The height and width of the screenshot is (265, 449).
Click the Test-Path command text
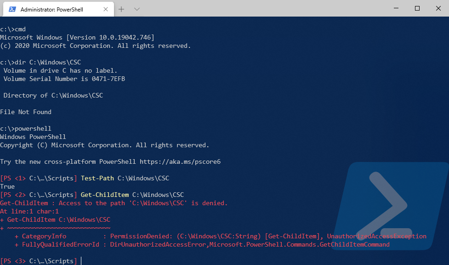click(x=97, y=178)
